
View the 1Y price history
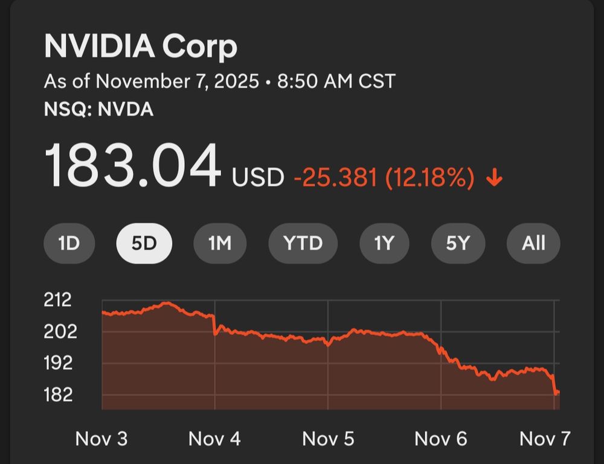384,243
